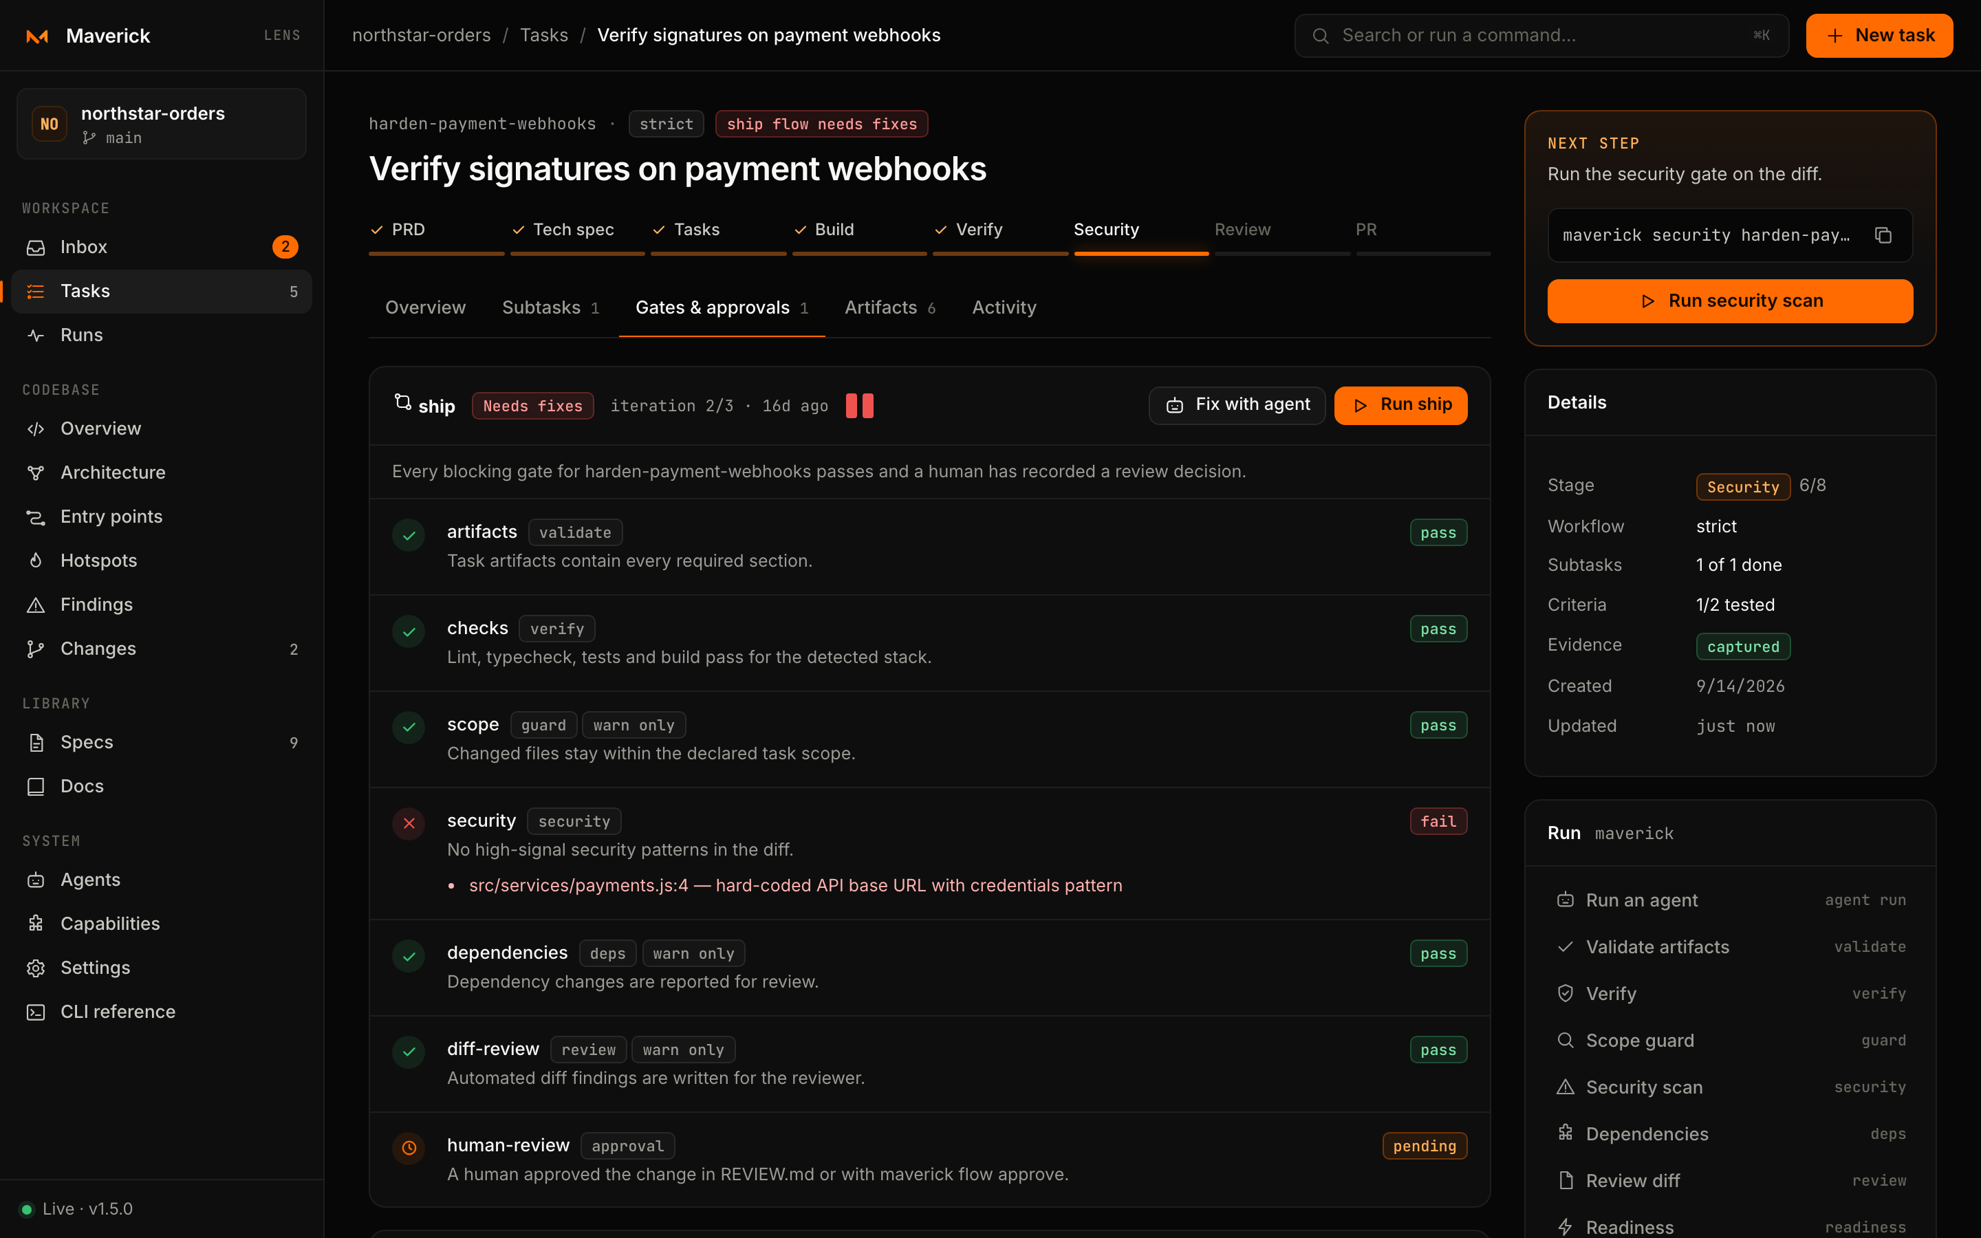Click Run an agent entry
This screenshot has width=1981, height=1238.
[1730, 901]
